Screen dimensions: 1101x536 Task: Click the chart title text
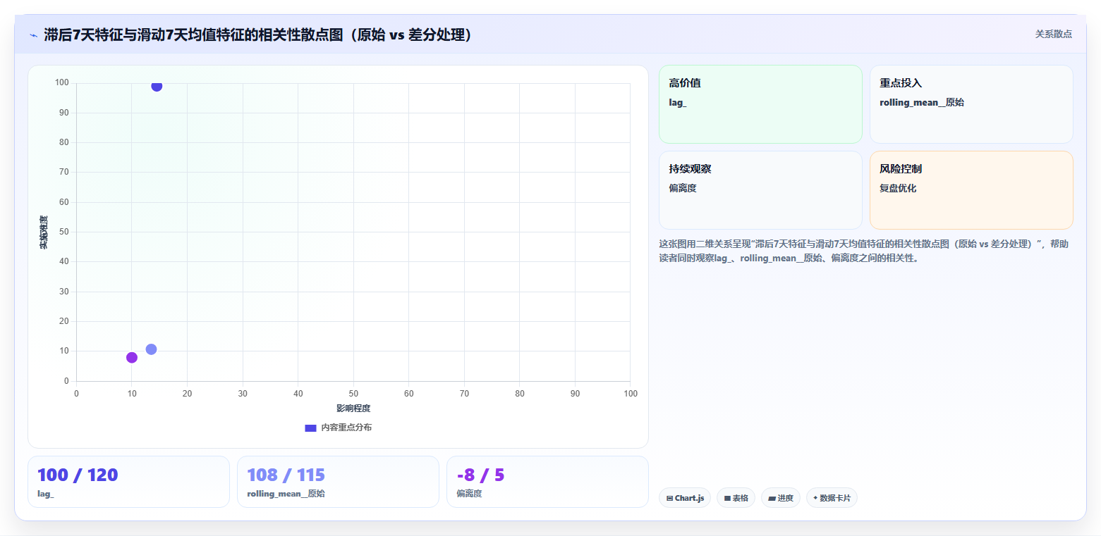(x=257, y=35)
